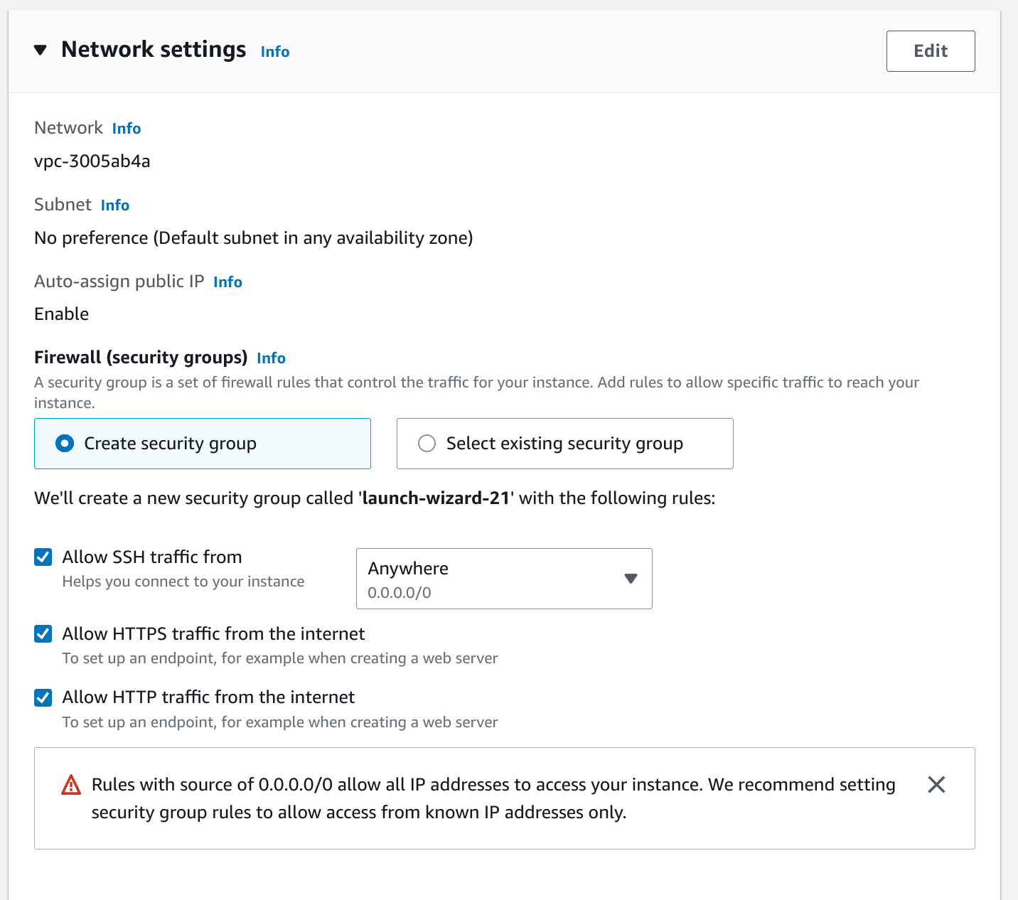Toggle Allow HTTP traffic from the internet

click(x=43, y=697)
